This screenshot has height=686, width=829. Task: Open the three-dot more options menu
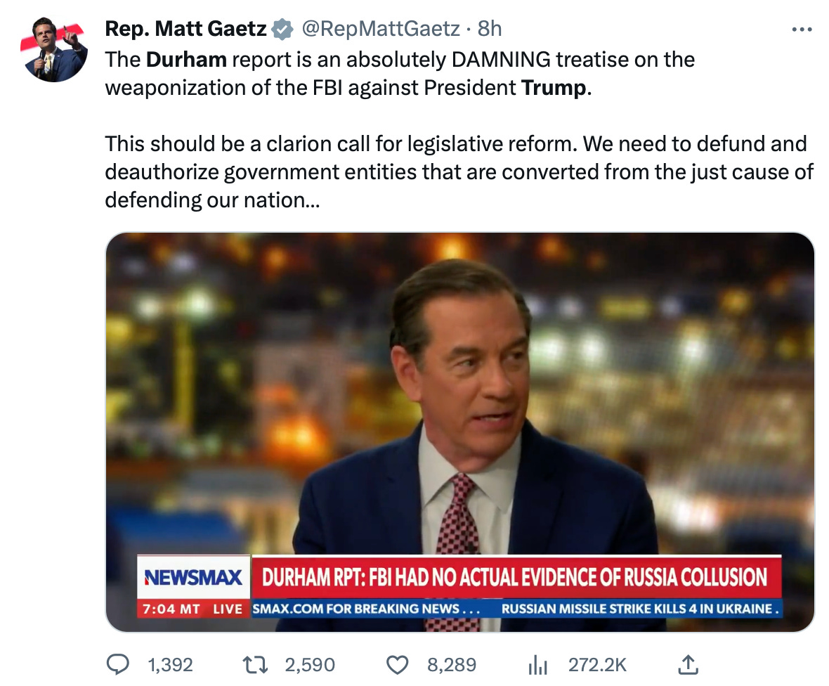tap(802, 30)
